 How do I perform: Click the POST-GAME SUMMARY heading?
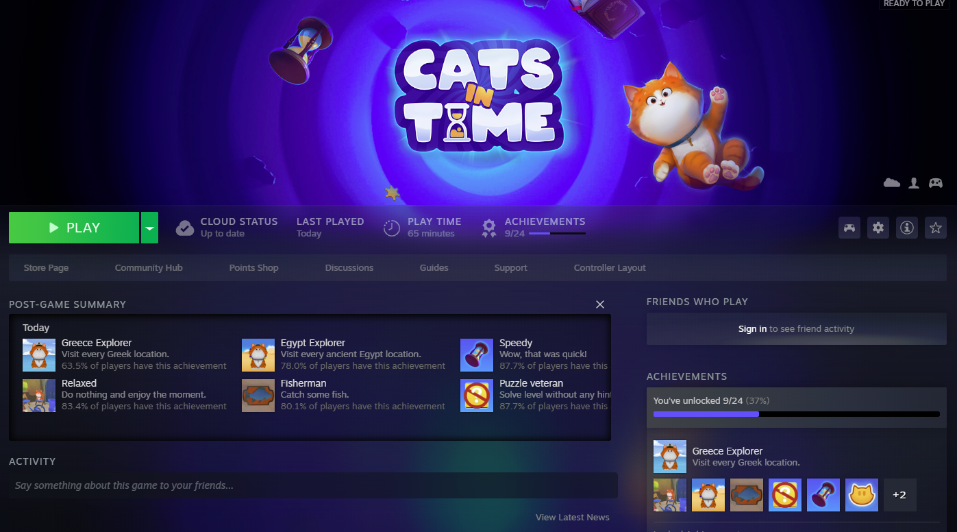click(68, 304)
